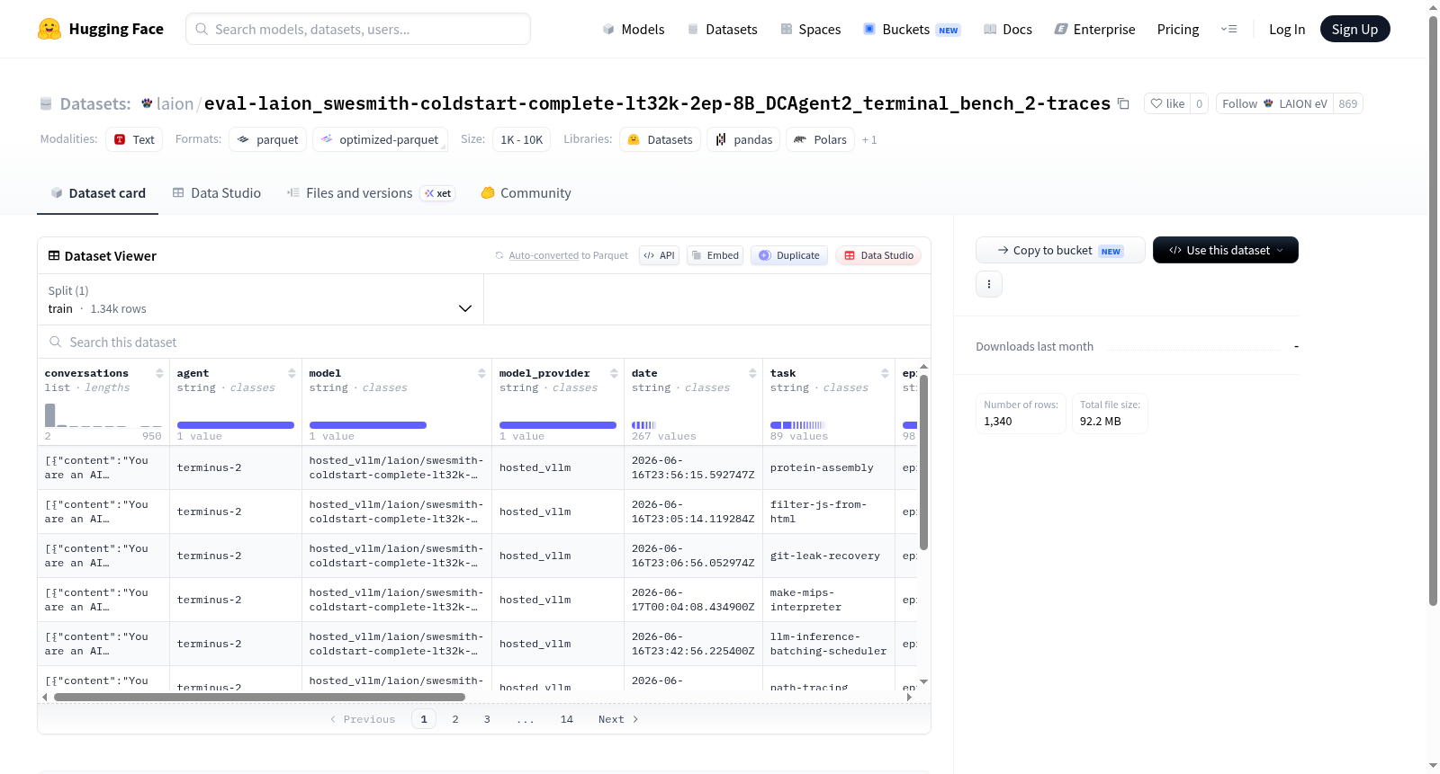Click the Dataset Viewer table icon
Screen dimensions: 1440x774
click(54, 255)
